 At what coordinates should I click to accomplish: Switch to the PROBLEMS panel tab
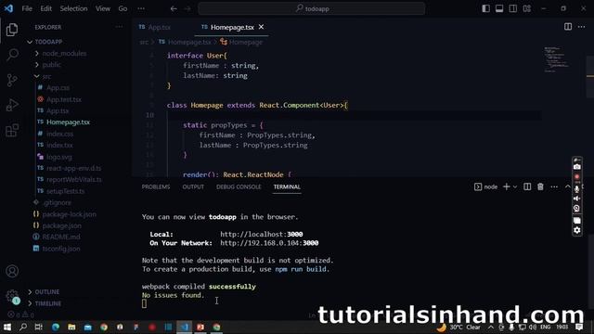tap(156, 186)
